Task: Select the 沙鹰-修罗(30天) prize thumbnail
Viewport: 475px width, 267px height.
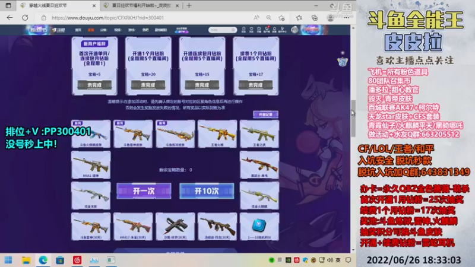Action: pyautogui.click(x=175, y=227)
